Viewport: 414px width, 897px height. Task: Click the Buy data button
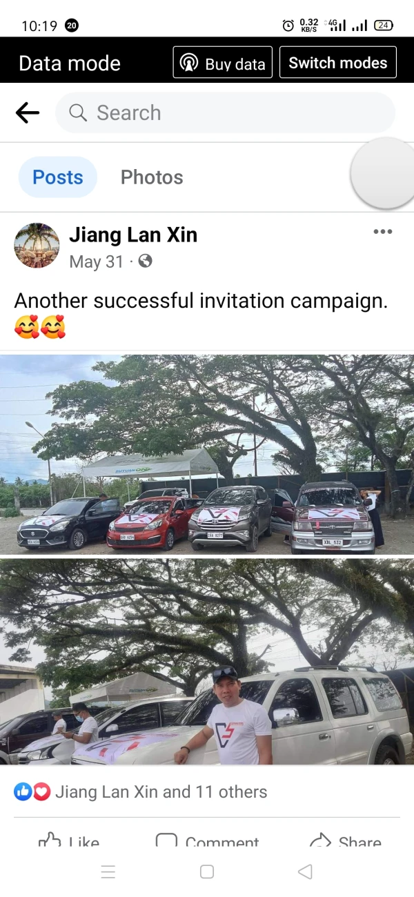point(223,63)
